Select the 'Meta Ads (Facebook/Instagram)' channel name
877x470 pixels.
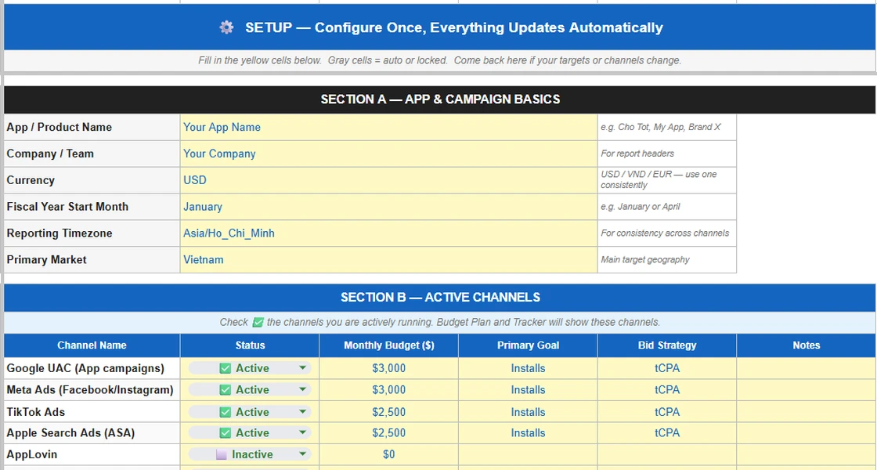coord(92,389)
